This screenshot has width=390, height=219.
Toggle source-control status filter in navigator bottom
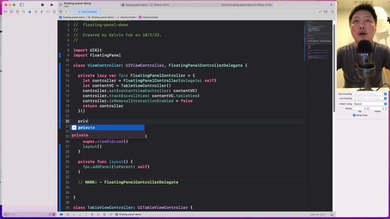[x=54, y=214]
